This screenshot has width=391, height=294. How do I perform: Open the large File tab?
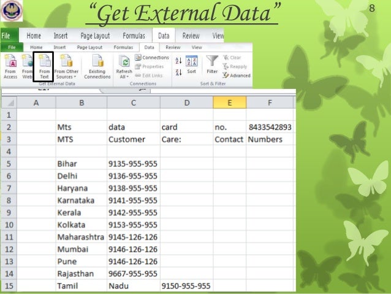(x=9, y=36)
